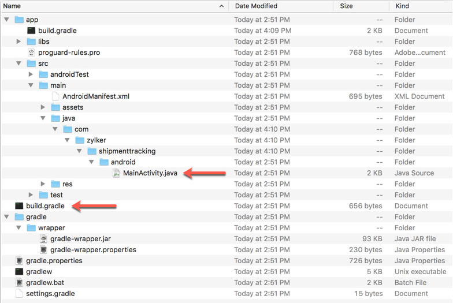This screenshot has height=303, width=453.
Task: Click the gradle.properties file icon
Action: (x=19, y=261)
